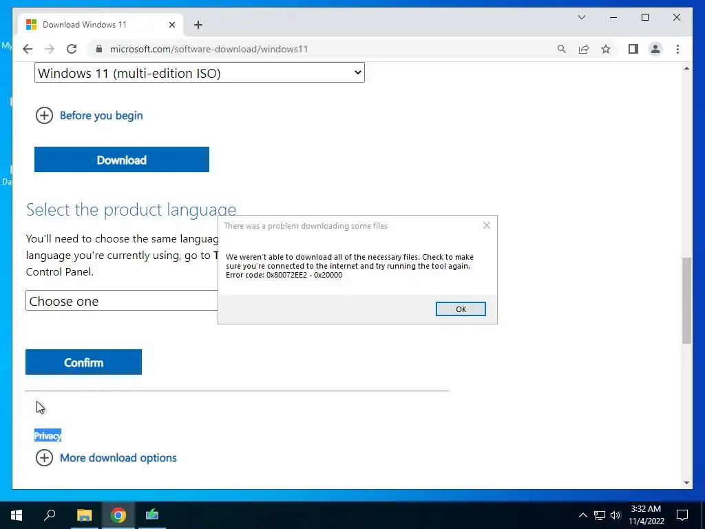Open the Chrome three-dot menu

pyautogui.click(x=677, y=49)
